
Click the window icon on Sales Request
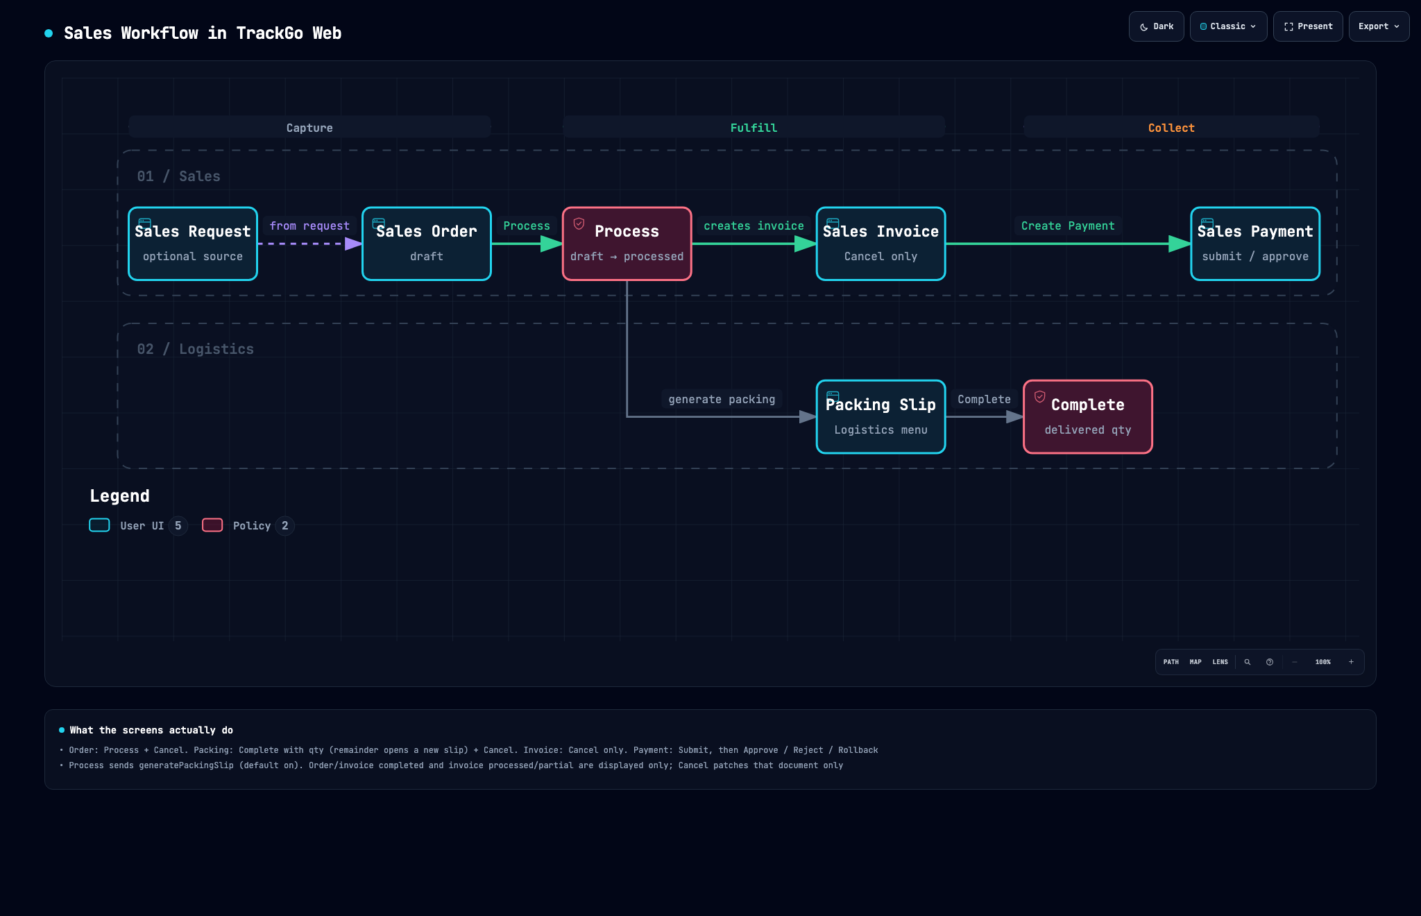click(145, 223)
